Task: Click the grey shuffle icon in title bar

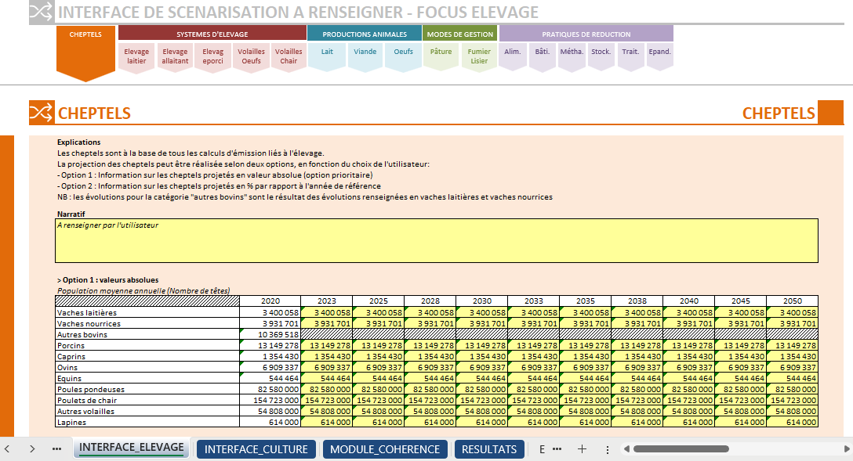Action: click(x=42, y=12)
